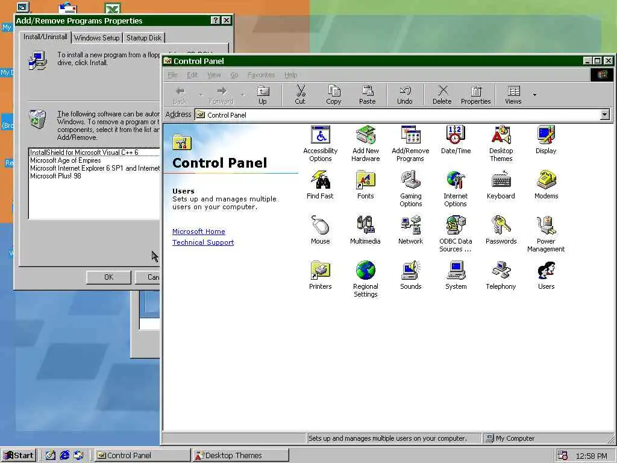Viewport: 617px width, 463px height.
Task: Open Accessibility Options applet
Action: (x=321, y=143)
